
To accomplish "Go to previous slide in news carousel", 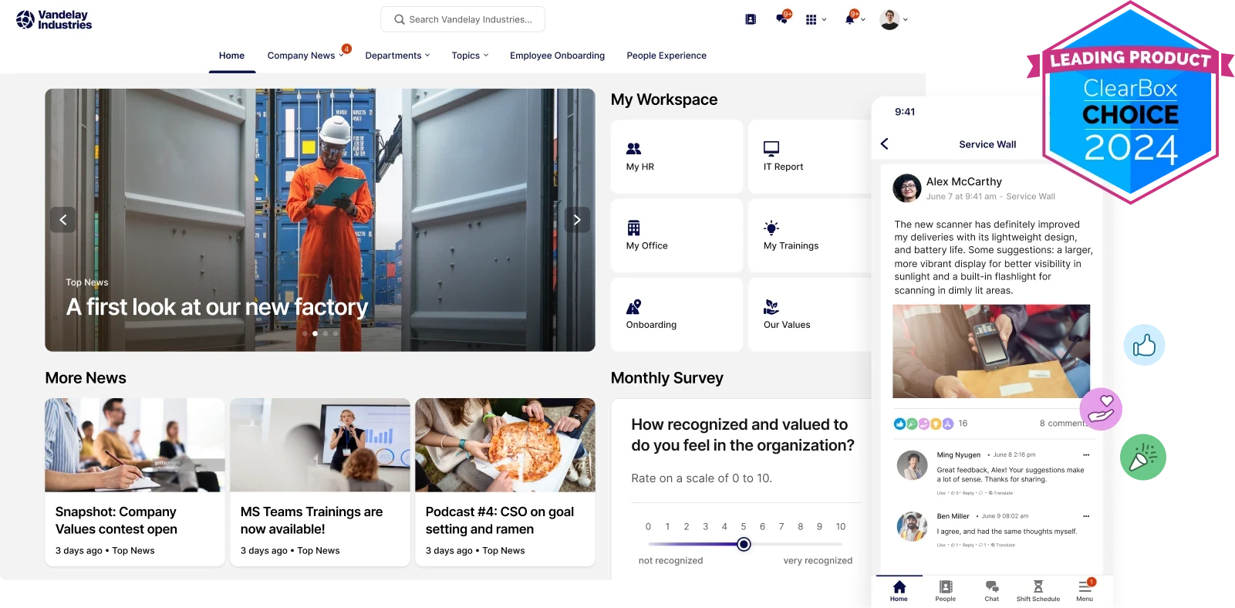I will pyautogui.click(x=63, y=220).
